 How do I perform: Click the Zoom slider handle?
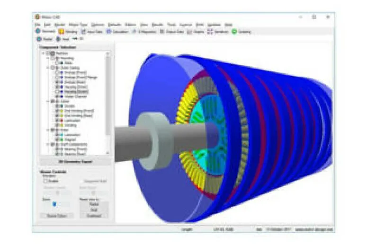click(54, 204)
